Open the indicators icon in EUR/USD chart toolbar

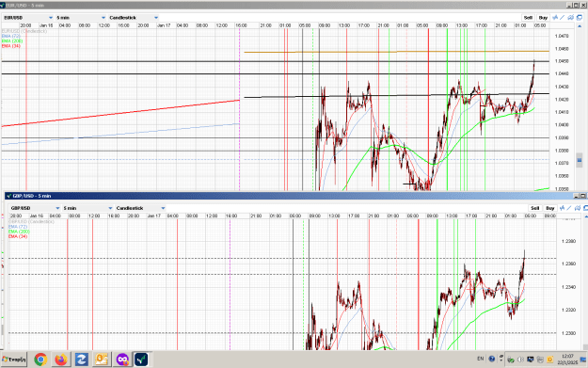(x=555, y=18)
